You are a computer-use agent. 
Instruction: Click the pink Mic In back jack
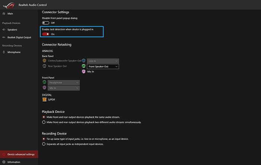[x=84, y=72]
